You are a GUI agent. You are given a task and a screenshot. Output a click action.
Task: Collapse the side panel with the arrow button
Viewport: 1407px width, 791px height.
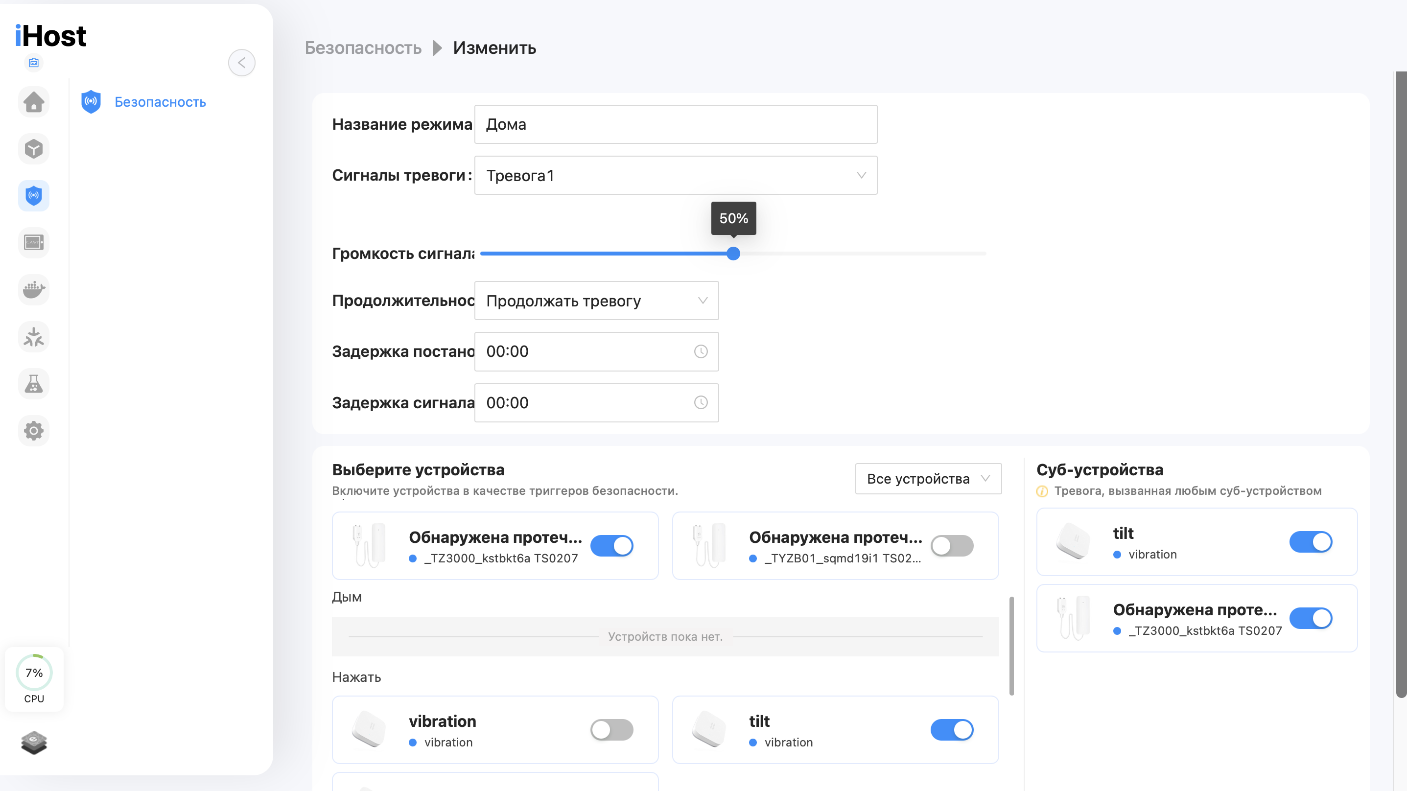[241, 62]
